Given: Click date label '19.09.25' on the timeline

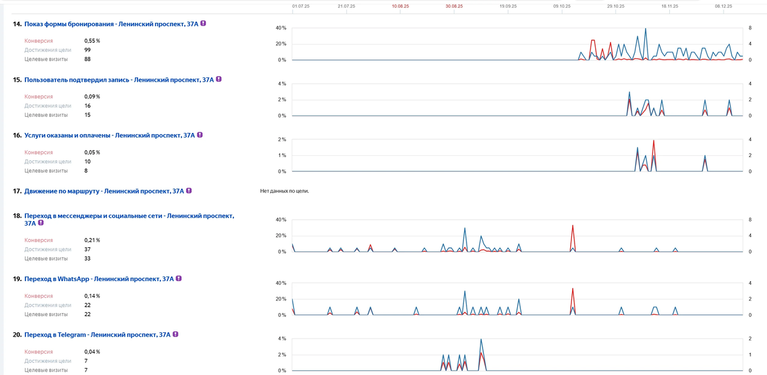Looking at the screenshot, I should coord(508,5).
